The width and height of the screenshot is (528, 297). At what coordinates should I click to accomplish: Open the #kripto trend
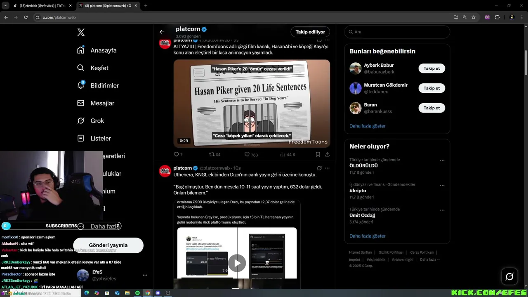[358, 191]
